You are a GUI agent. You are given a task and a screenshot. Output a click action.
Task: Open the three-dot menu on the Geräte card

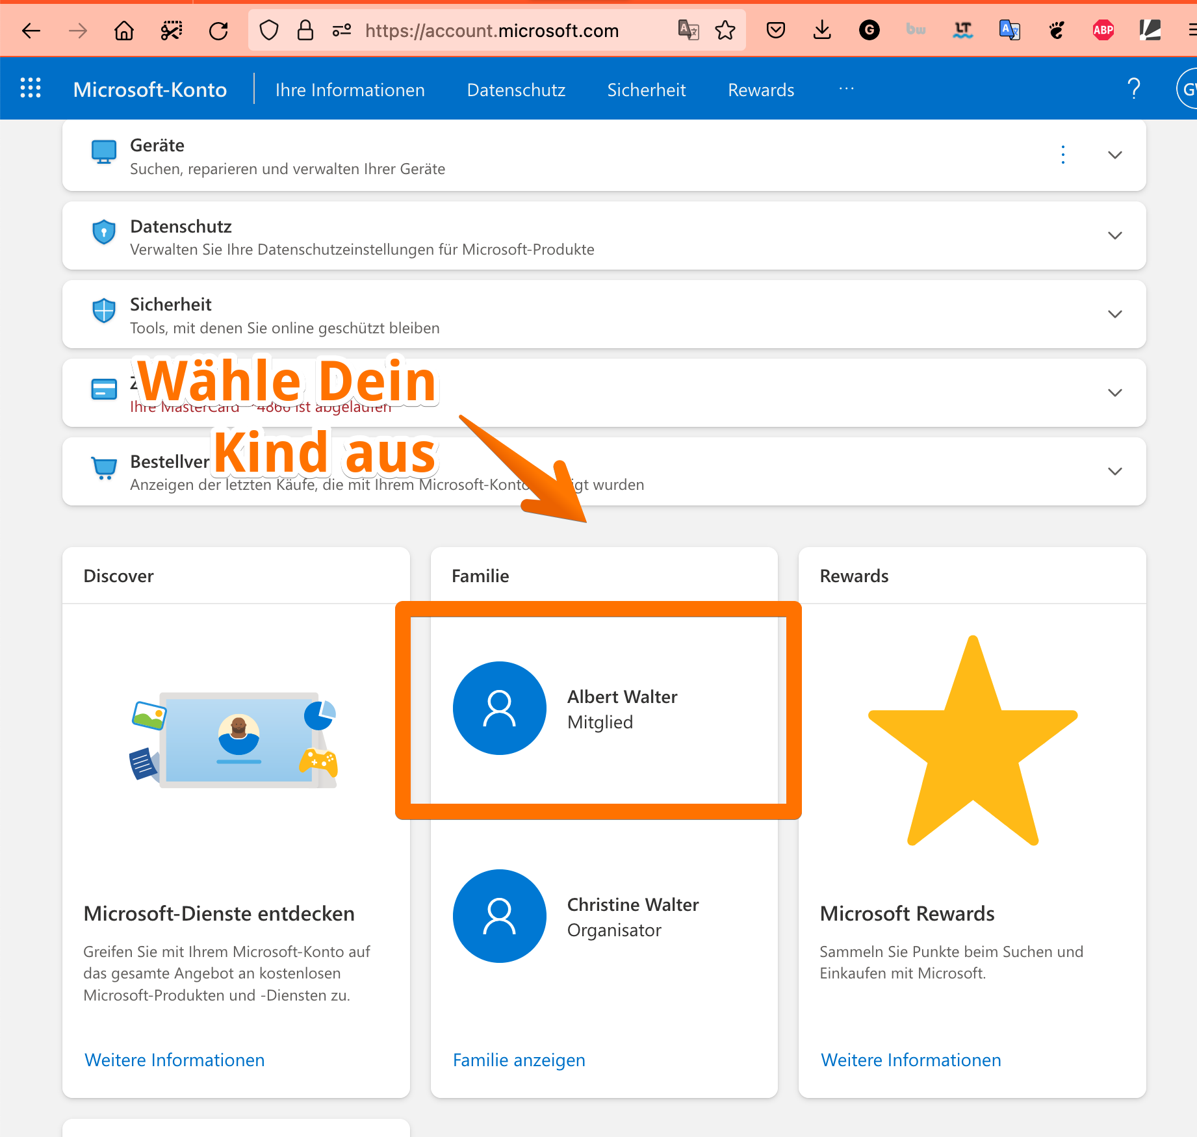click(x=1063, y=155)
